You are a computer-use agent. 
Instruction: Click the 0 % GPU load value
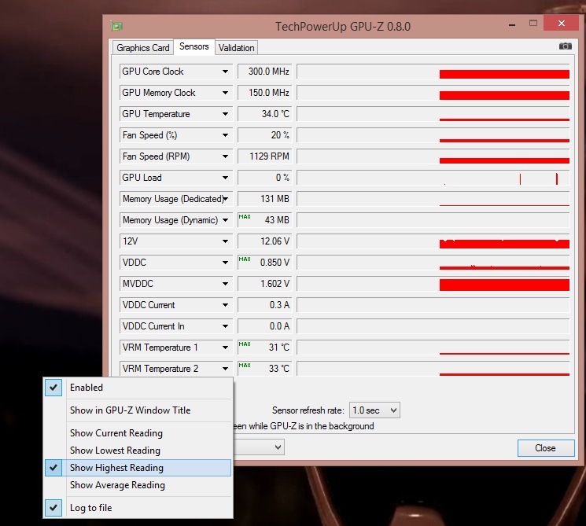coord(264,178)
